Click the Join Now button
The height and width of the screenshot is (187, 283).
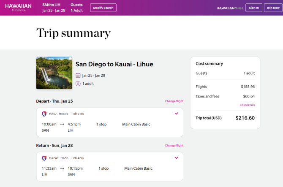[273, 8]
